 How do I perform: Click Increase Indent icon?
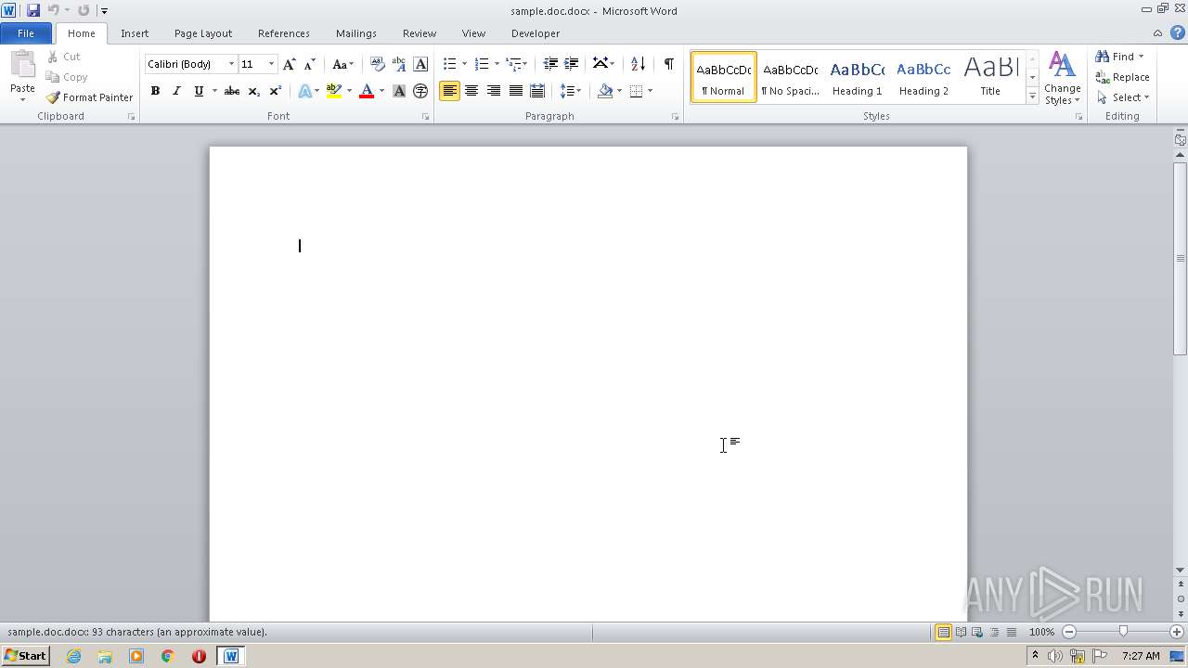[x=572, y=64]
